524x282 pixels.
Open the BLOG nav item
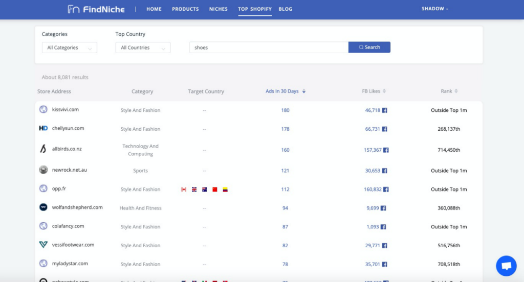tap(286, 9)
